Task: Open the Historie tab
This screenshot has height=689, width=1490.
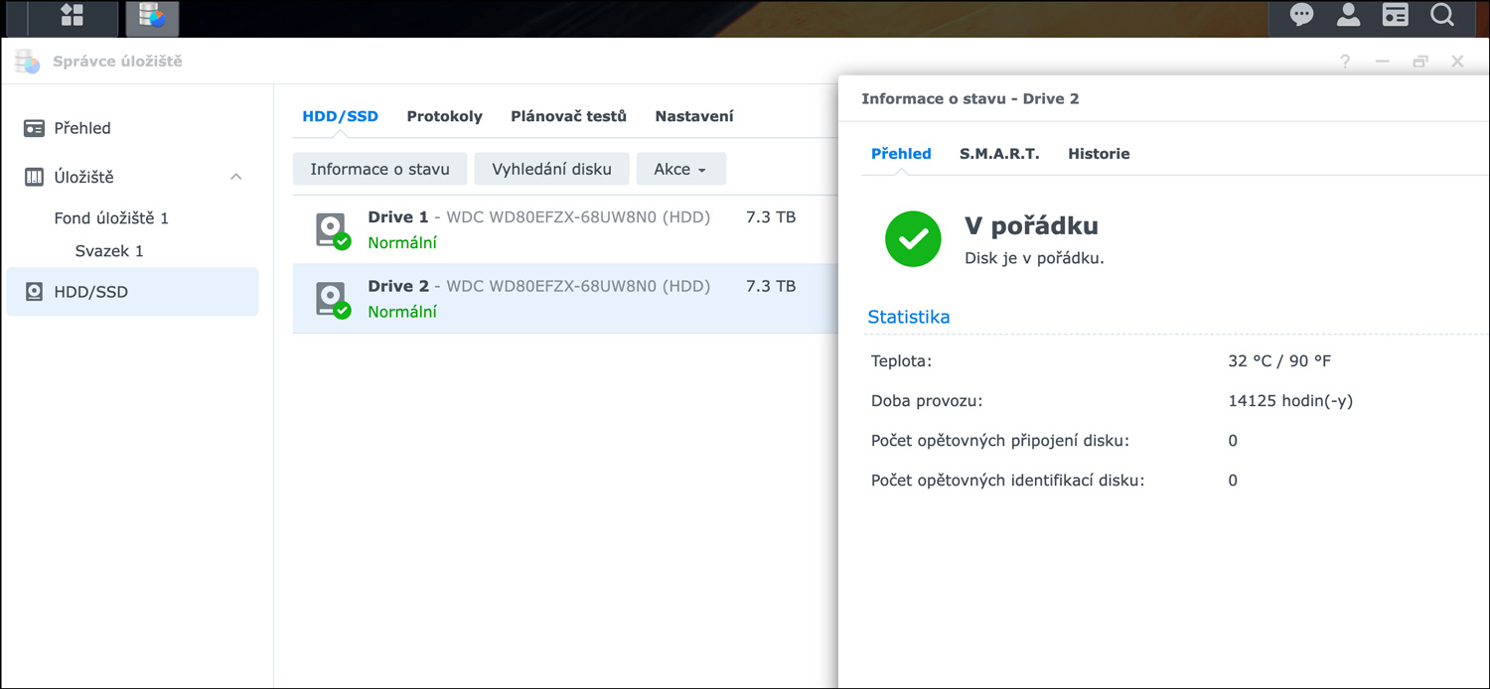Action: 1099,154
